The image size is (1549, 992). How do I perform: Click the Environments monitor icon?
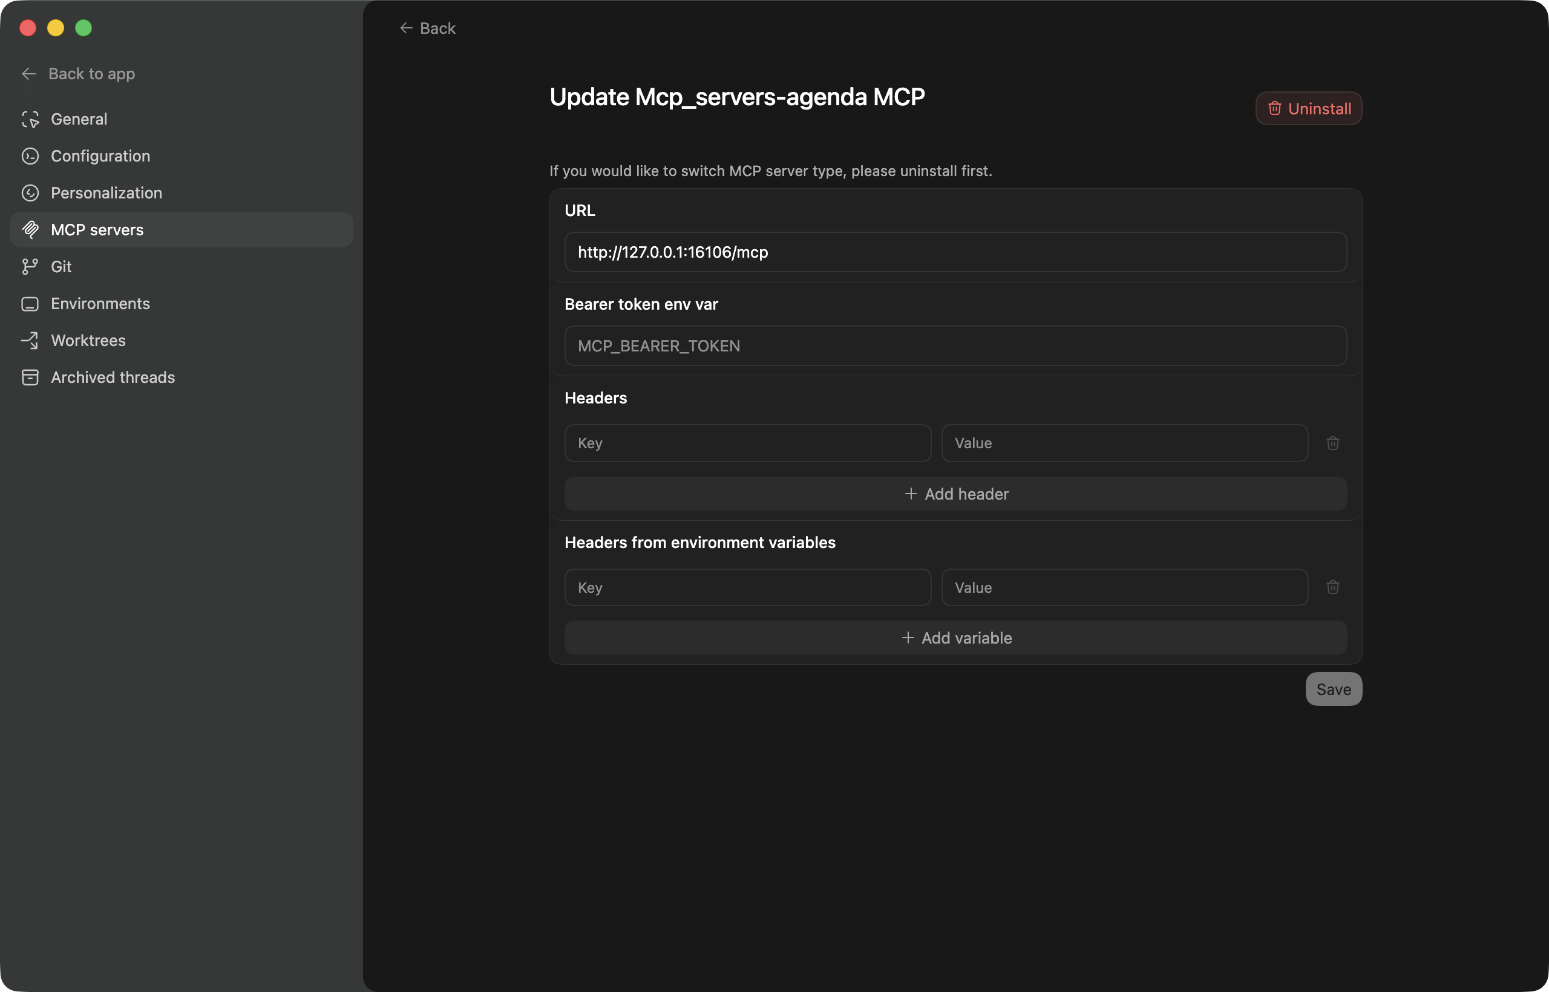click(x=30, y=304)
